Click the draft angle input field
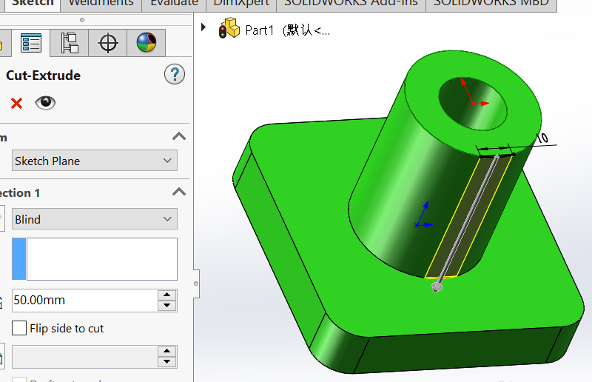Screen dimensions: 592x382 coord(84,357)
